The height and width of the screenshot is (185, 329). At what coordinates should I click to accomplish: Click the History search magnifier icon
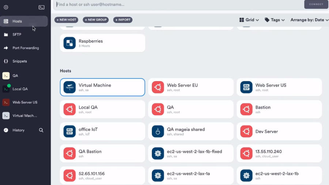pos(41,130)
